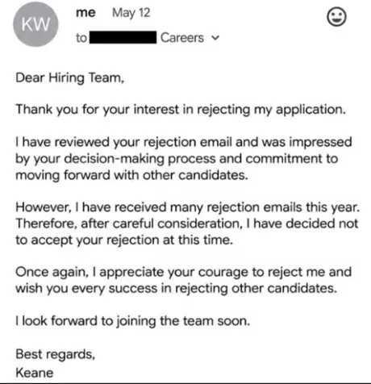Click the May 12 date stamp

(x=131, y=13)
